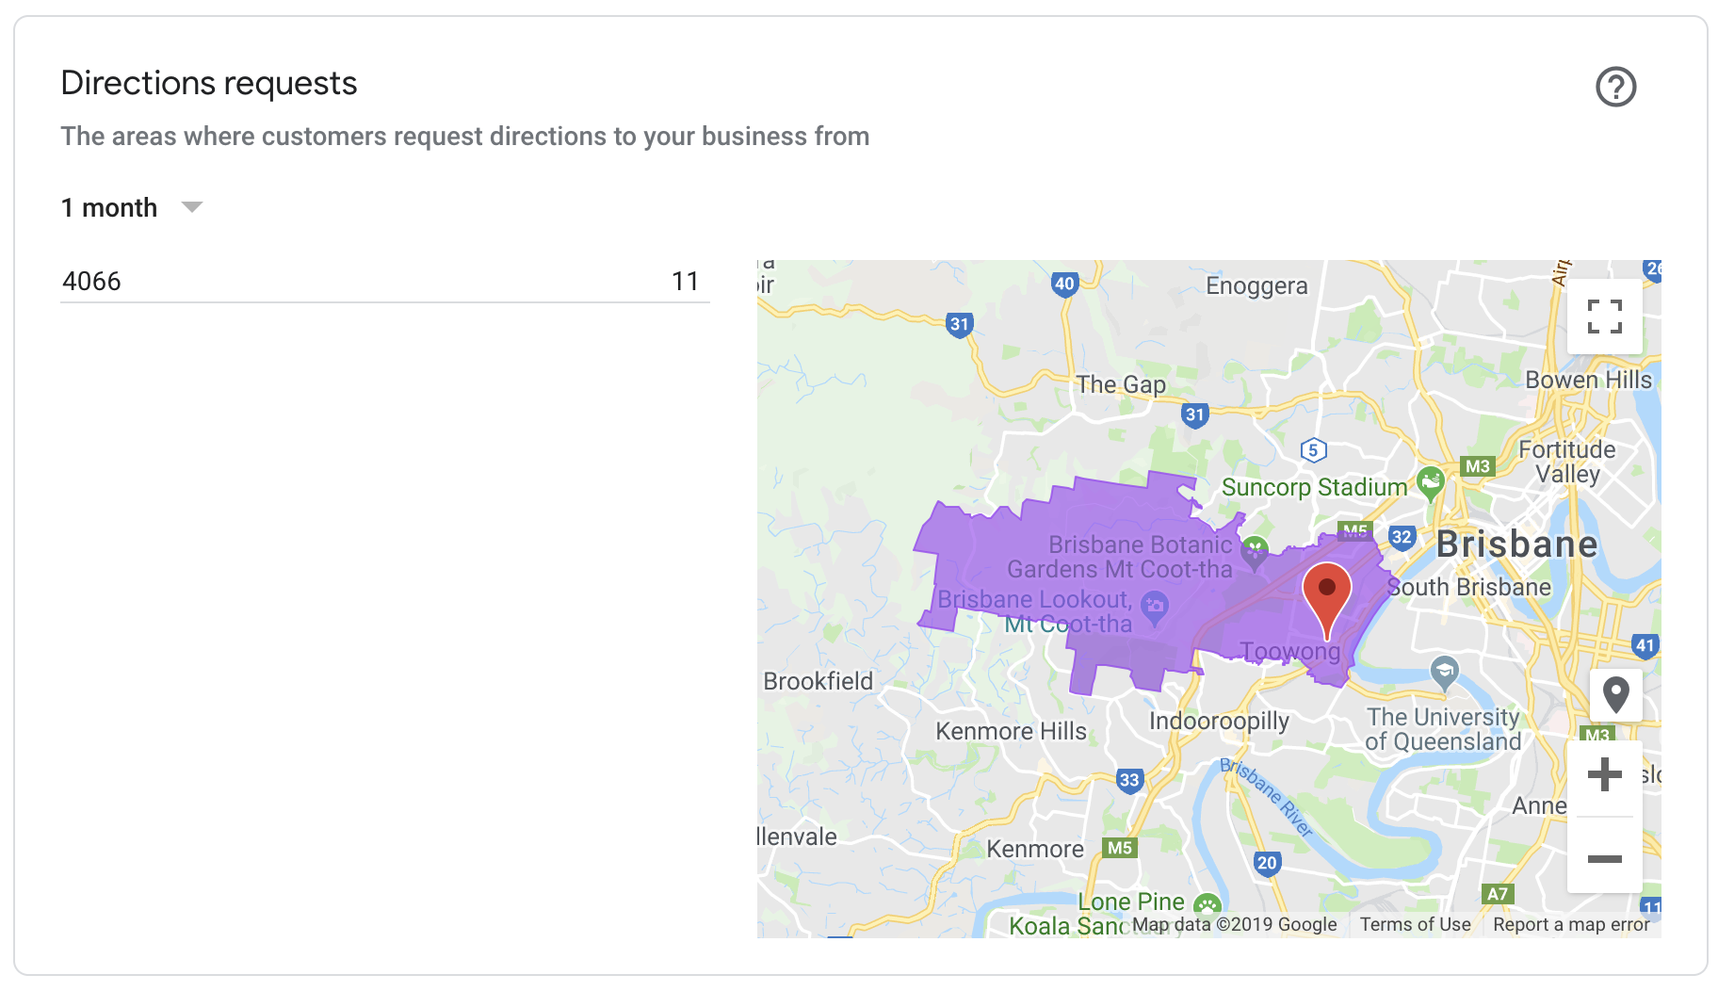Click the Brisbane Lookout camera marker
The image size is (1718, 991).
point(1155,608)
